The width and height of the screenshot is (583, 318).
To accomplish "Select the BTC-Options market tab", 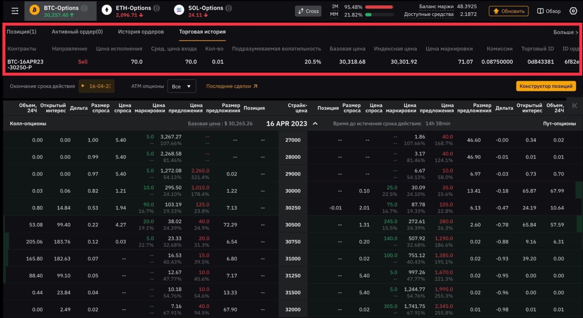I will [60, 11].
